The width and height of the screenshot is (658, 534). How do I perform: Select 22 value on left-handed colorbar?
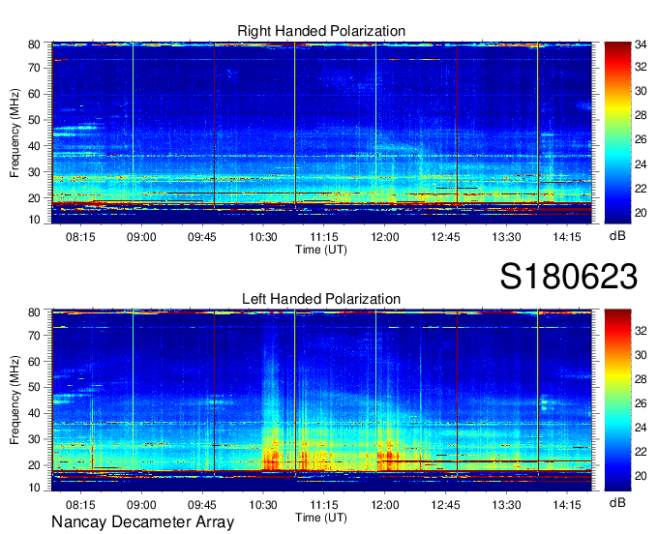641,452
